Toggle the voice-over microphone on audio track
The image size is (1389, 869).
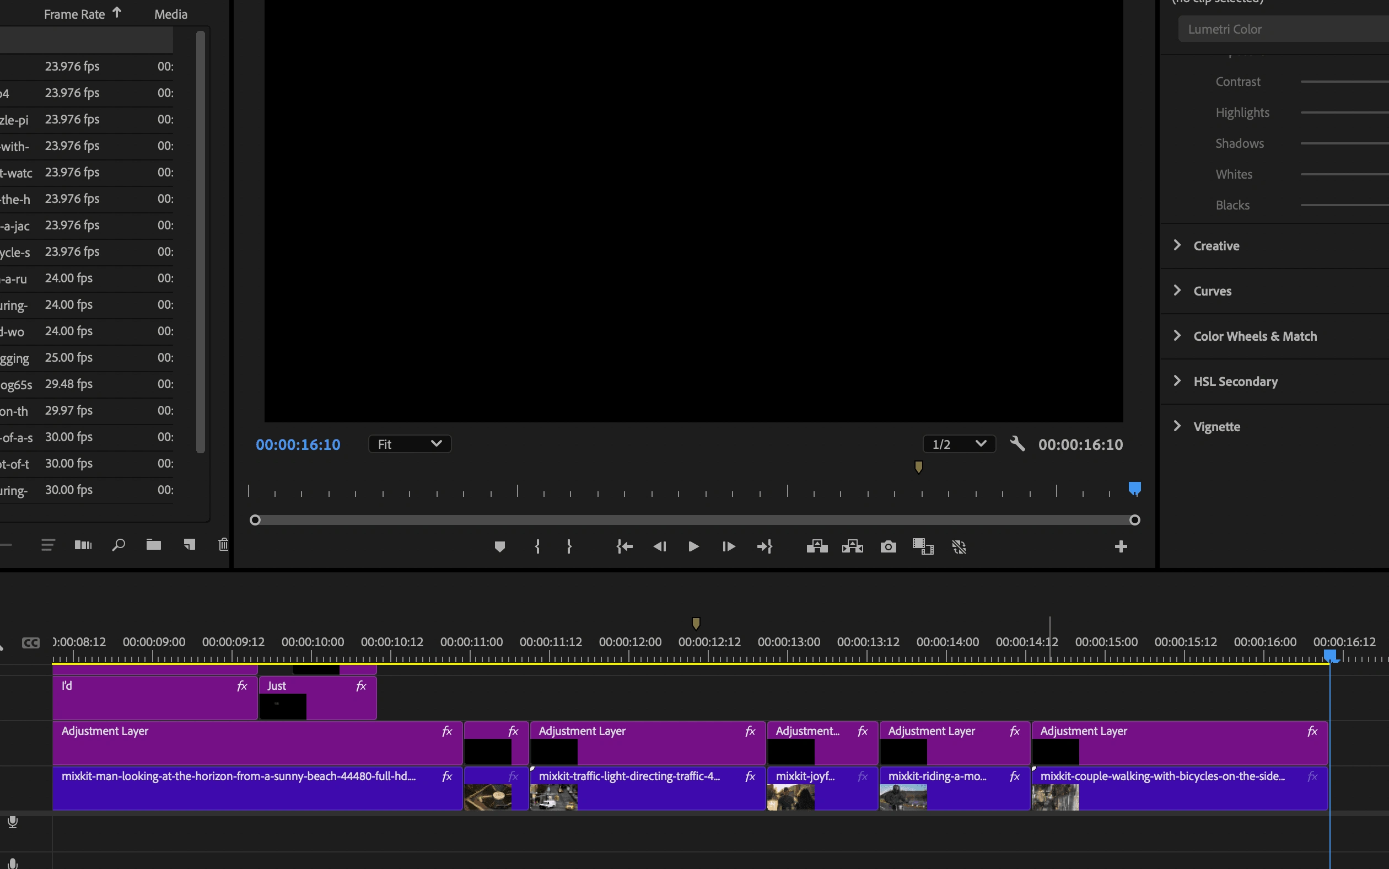point(13,822)
